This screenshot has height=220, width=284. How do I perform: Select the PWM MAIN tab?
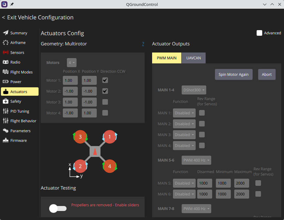coord(167,58)
